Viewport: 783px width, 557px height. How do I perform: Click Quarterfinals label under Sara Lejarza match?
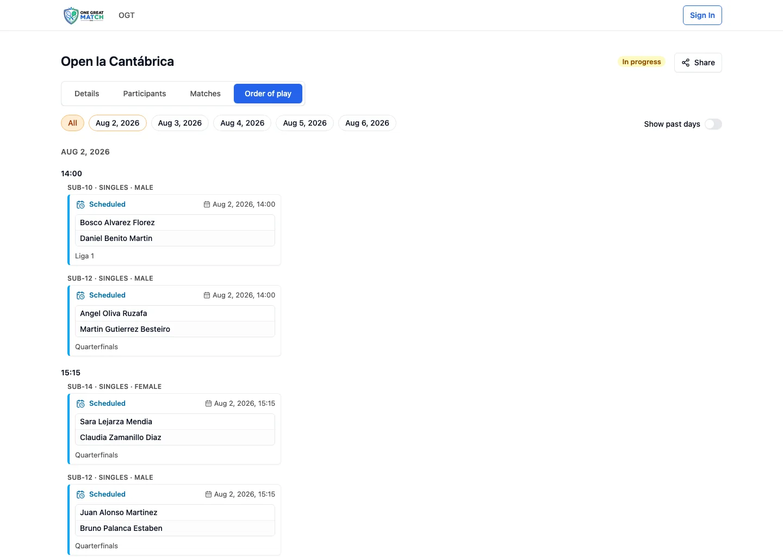click(x=96, y=455)
